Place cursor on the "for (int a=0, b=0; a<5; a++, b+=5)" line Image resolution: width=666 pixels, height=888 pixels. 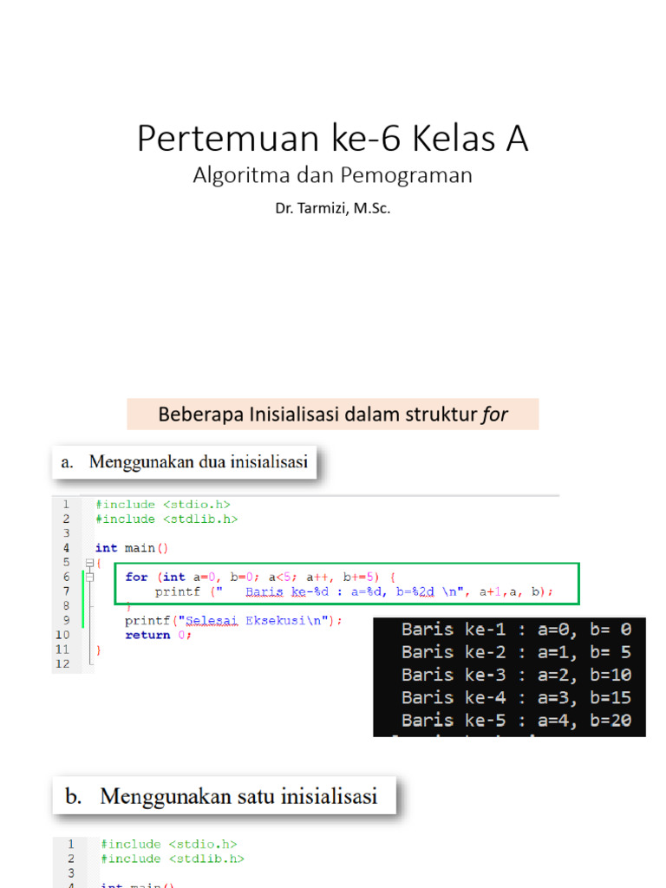[260, 577]
